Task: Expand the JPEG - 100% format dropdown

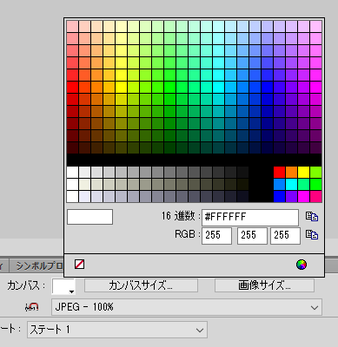Action: pos(187,307)
